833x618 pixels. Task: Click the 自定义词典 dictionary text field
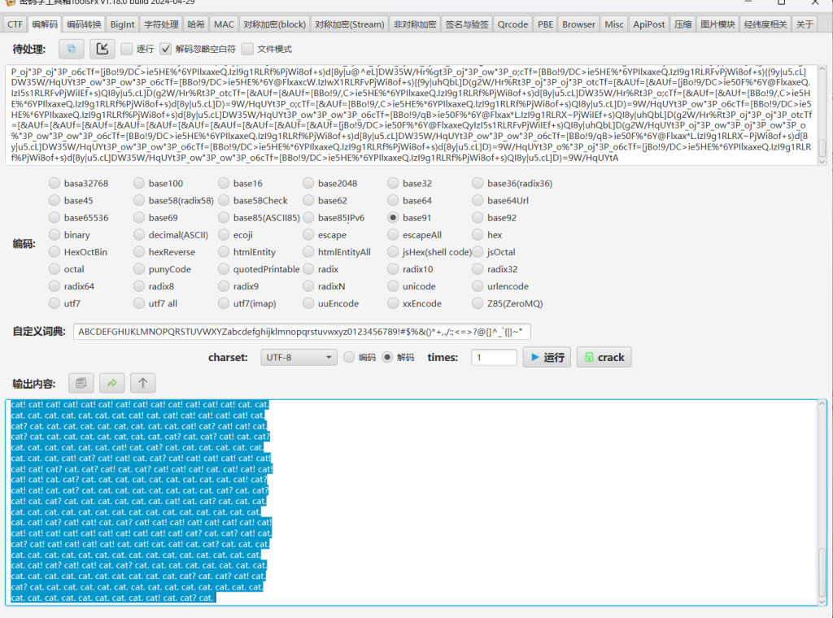point(302,331)
